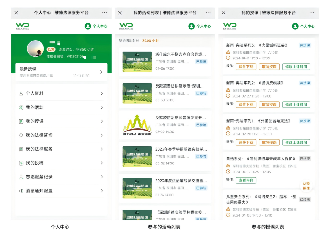Click the 个人资料 person icon
Image resolution: width=330 pixels, height=237 pixels.
(21, 94)
